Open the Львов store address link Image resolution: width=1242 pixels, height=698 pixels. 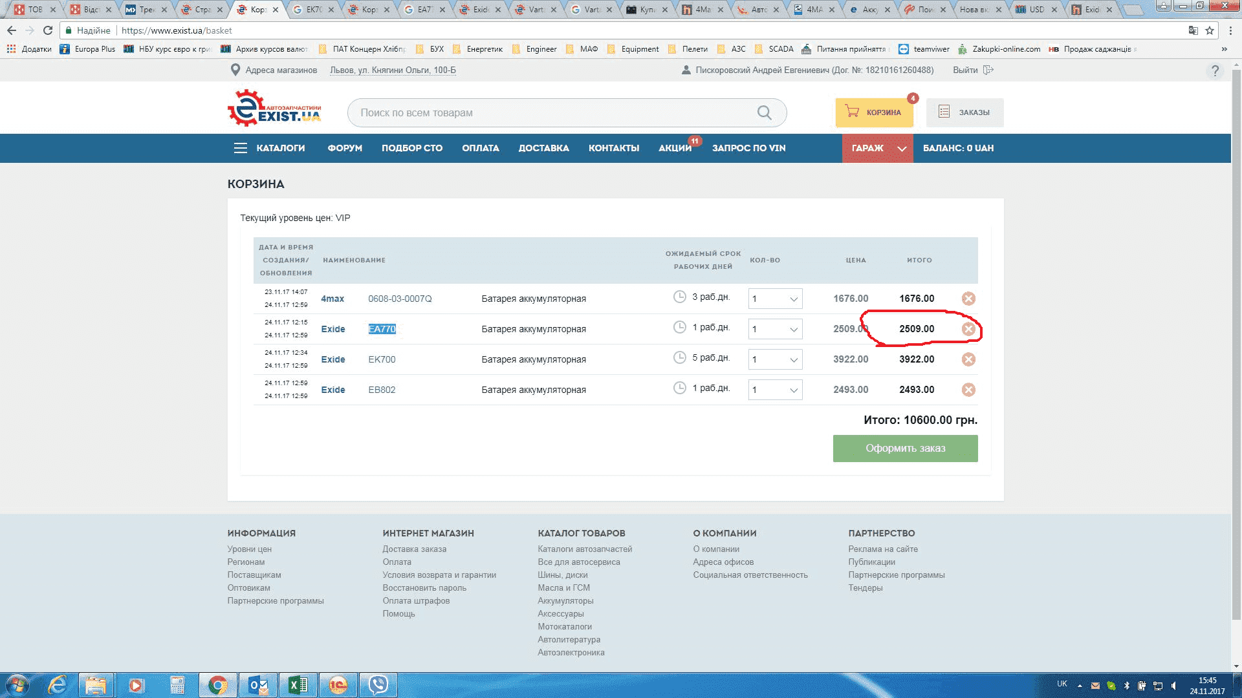[x=393, y=70]
